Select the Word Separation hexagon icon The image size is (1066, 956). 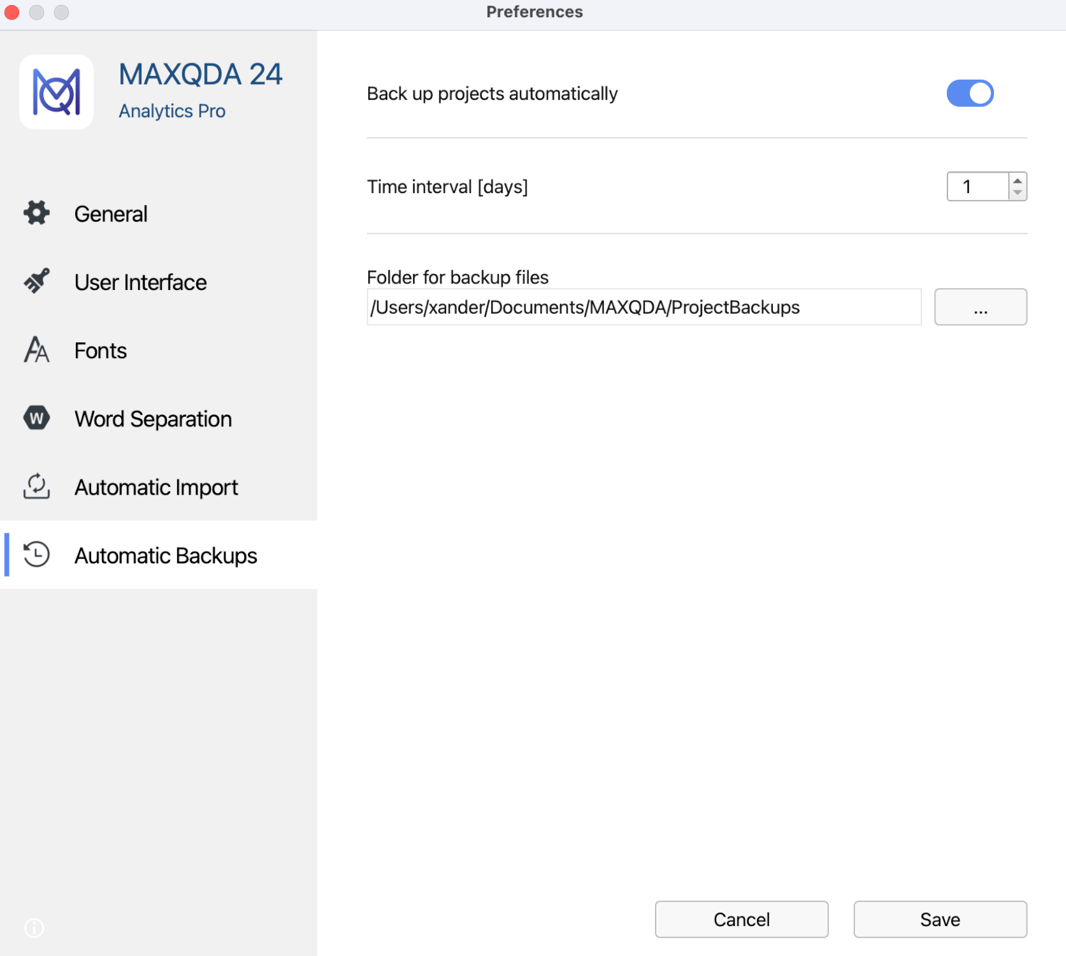pos(36,418)
